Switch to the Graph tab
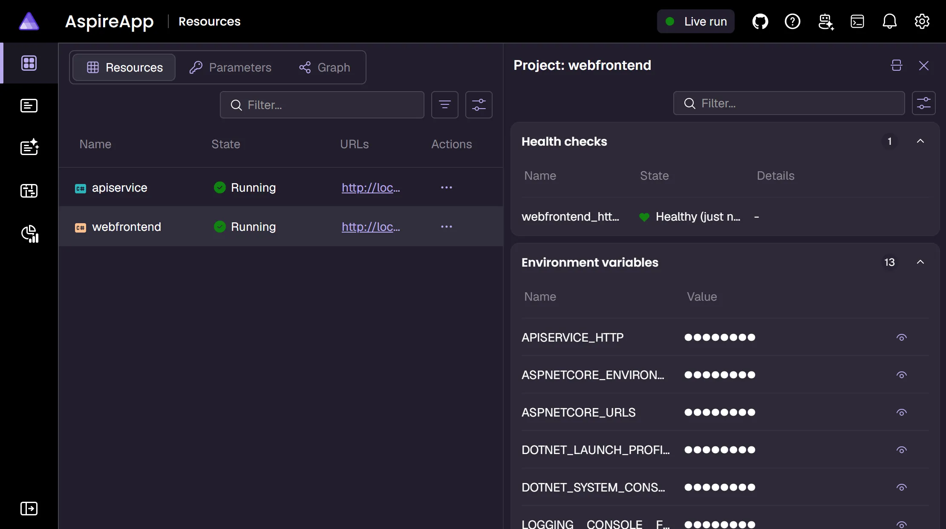Viewport: 946px width, 529px height. tap(325, 67)
